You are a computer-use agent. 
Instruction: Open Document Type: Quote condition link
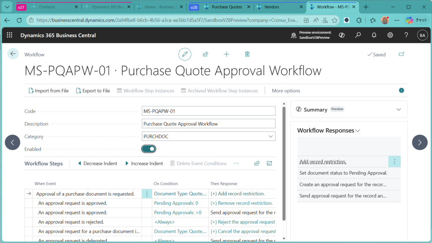(x=180, y=194)
